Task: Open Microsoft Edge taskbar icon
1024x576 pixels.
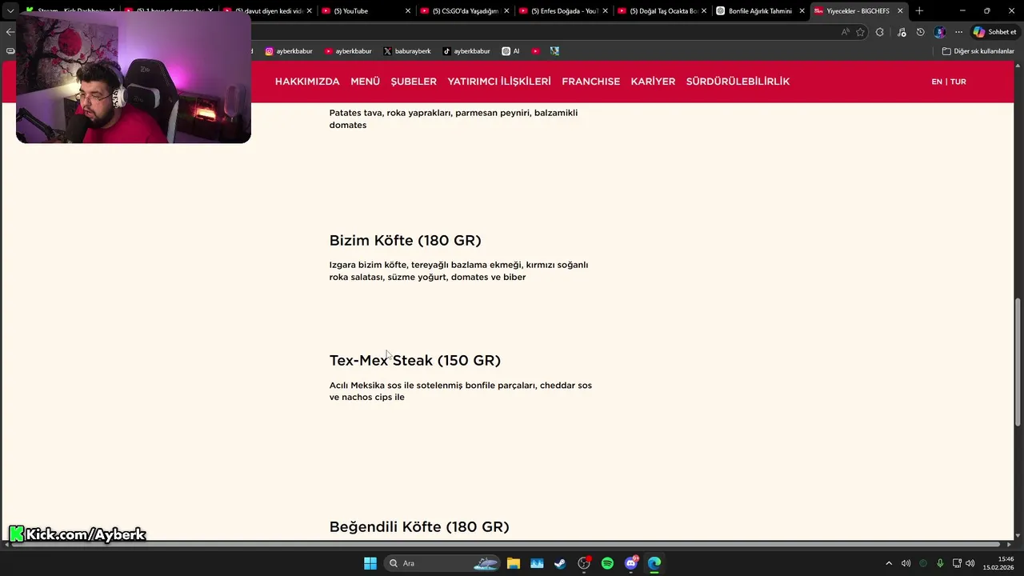Action: (x=654, y=563)
